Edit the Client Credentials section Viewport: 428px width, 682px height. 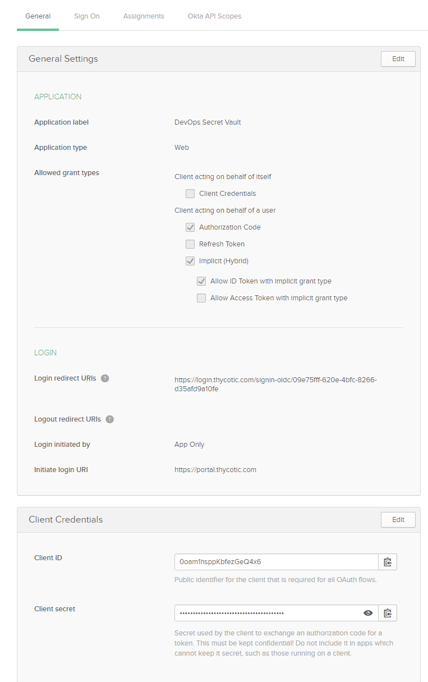398,520
